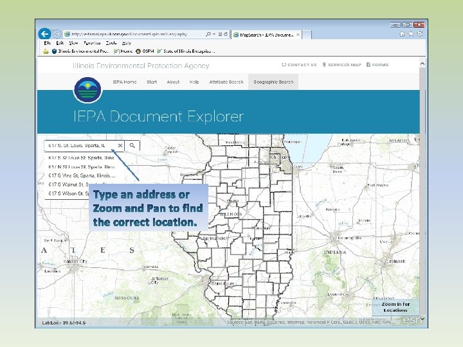463x347 pixels.
Task: Choose suggestion 617 S Wilson St
Action: coord(69,193)
